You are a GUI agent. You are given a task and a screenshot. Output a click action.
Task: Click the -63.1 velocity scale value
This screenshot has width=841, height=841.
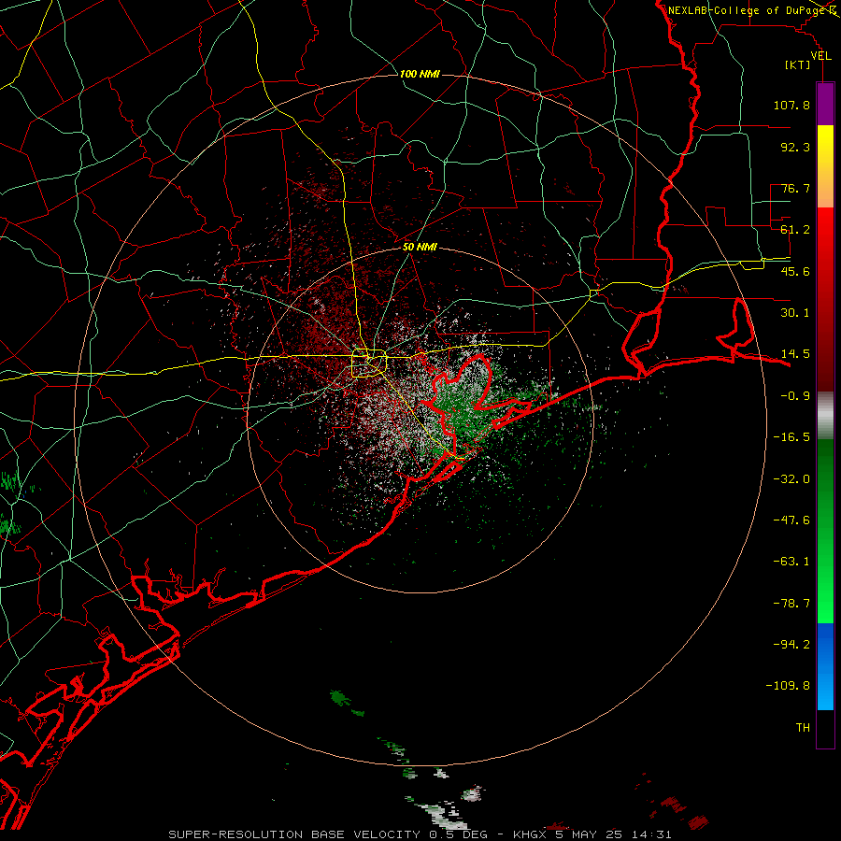coord(791,562)
